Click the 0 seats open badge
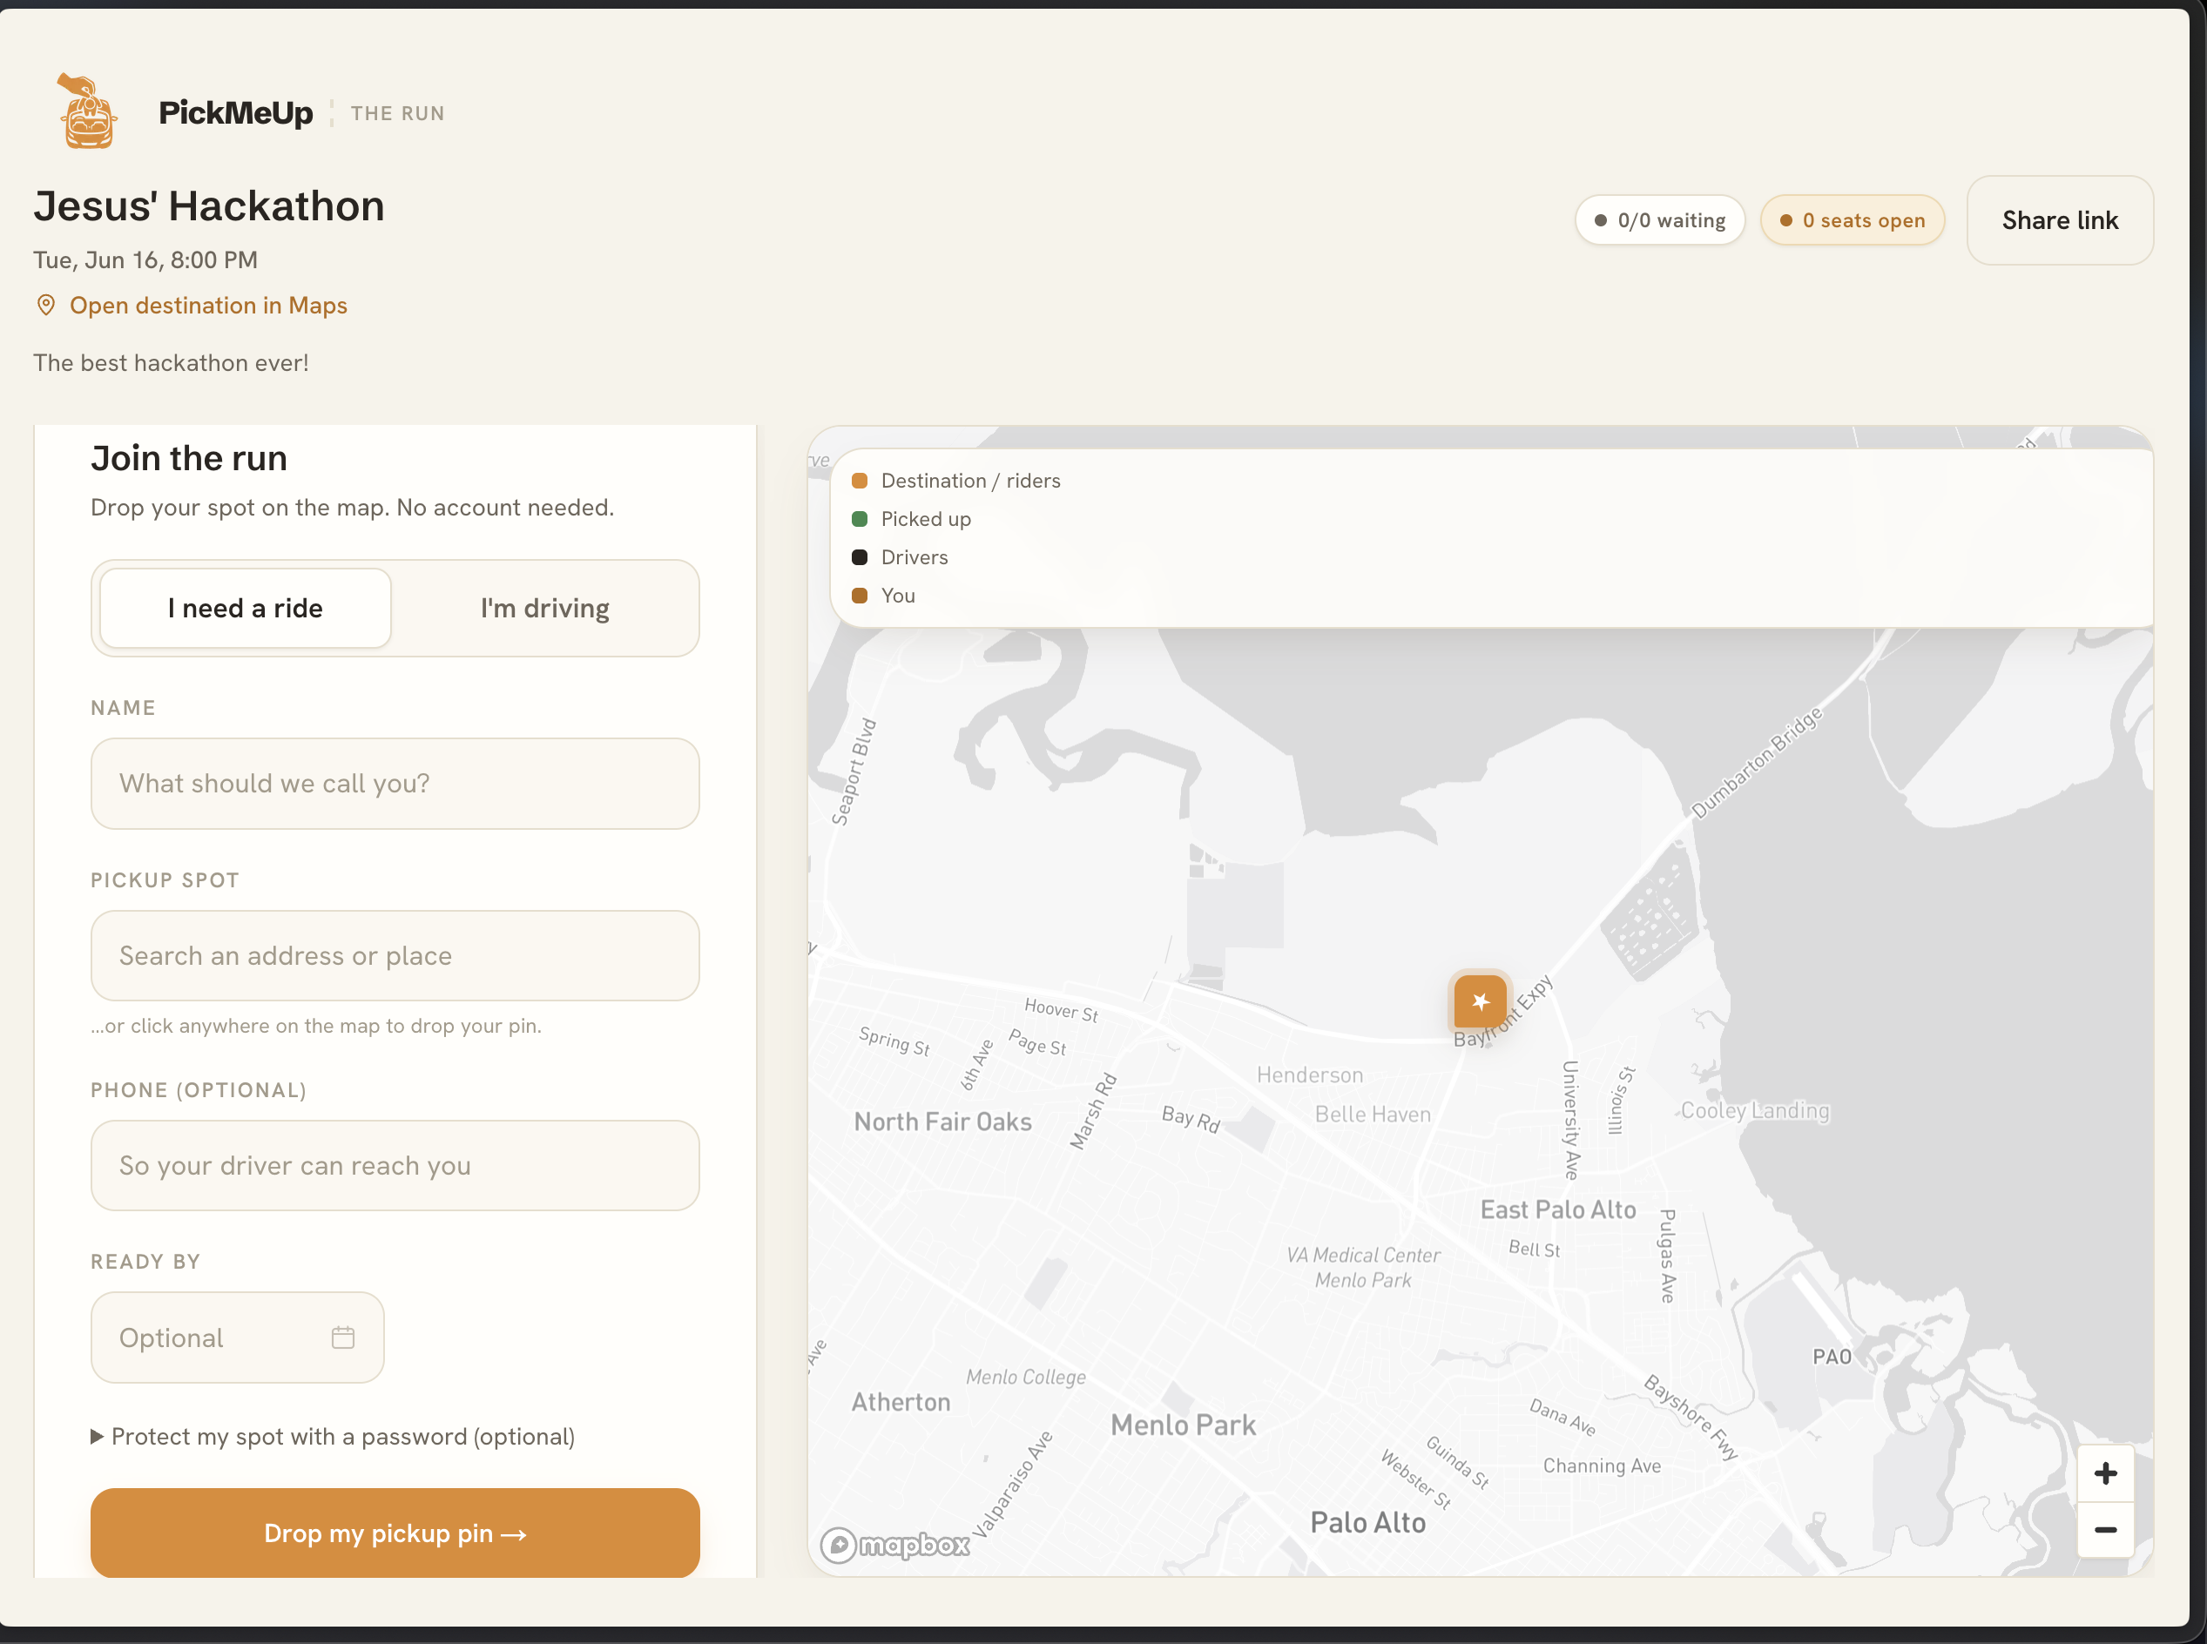 (1853, 220)
